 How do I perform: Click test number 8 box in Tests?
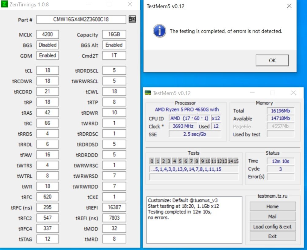coord(197,161)
